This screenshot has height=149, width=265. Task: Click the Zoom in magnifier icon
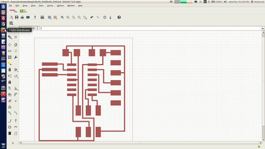tap(68, 17)
